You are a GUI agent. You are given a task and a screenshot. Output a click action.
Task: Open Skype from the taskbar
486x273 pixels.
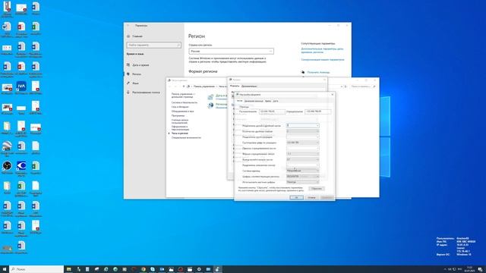(153, 269)
